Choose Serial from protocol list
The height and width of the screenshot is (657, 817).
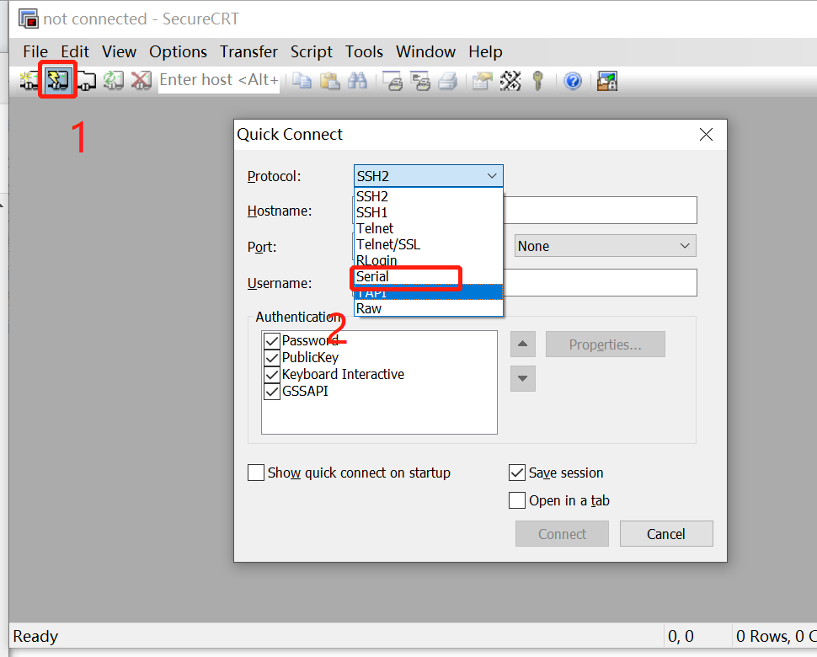(x=429, y=276)
